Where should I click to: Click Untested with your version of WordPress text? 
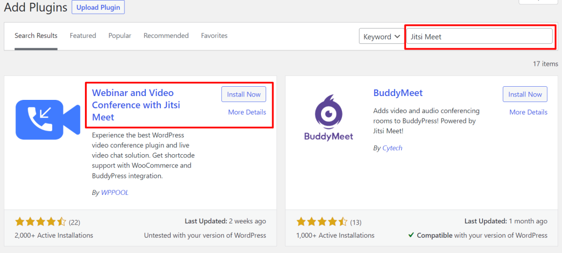205,235
